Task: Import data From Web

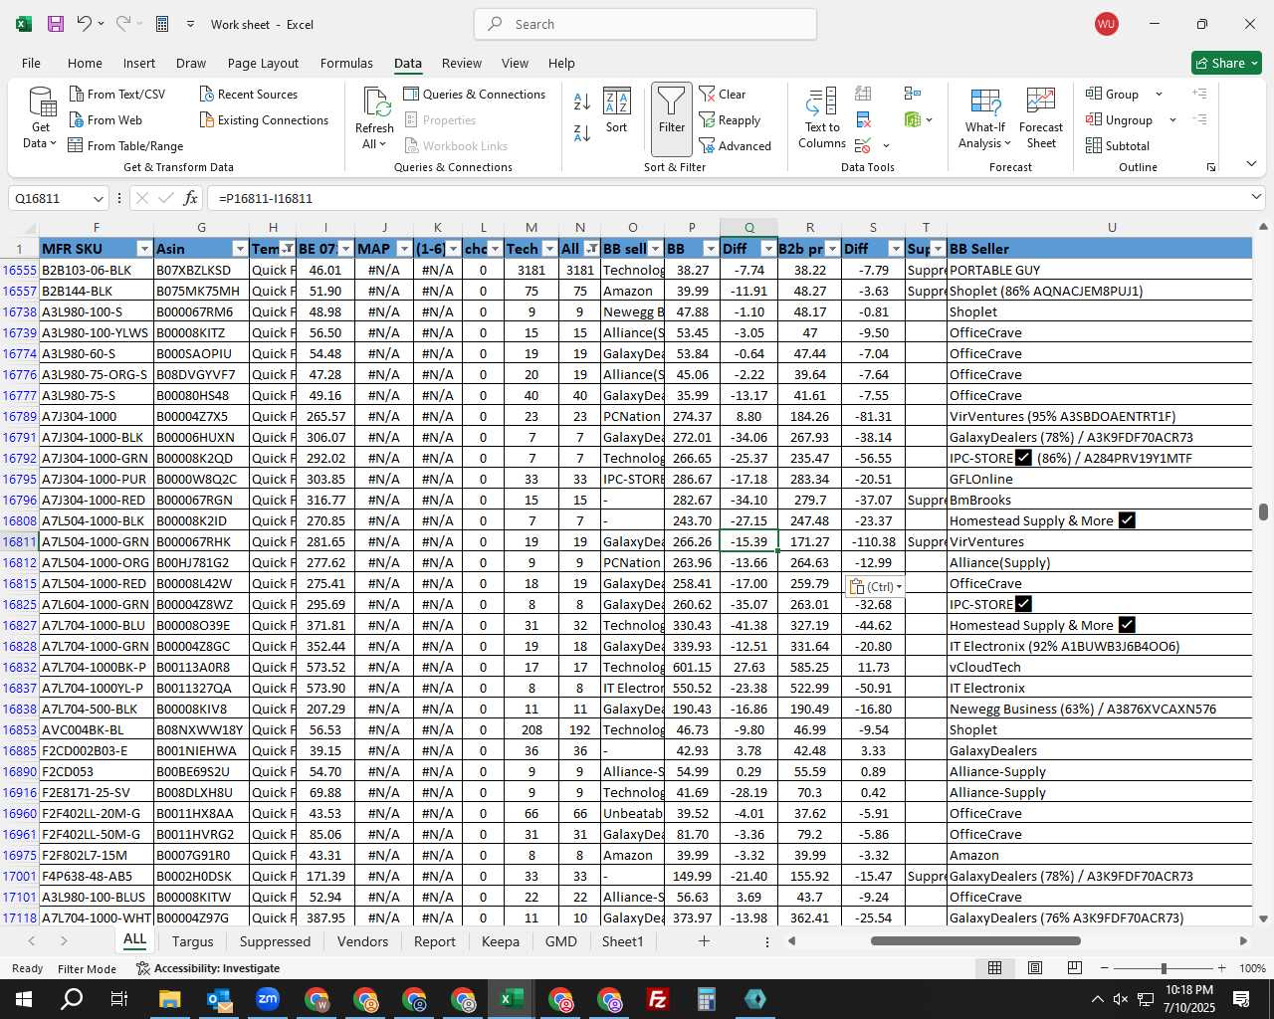Action: [x=106, y=119]
